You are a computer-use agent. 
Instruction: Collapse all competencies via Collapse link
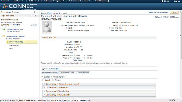(57, 80)
